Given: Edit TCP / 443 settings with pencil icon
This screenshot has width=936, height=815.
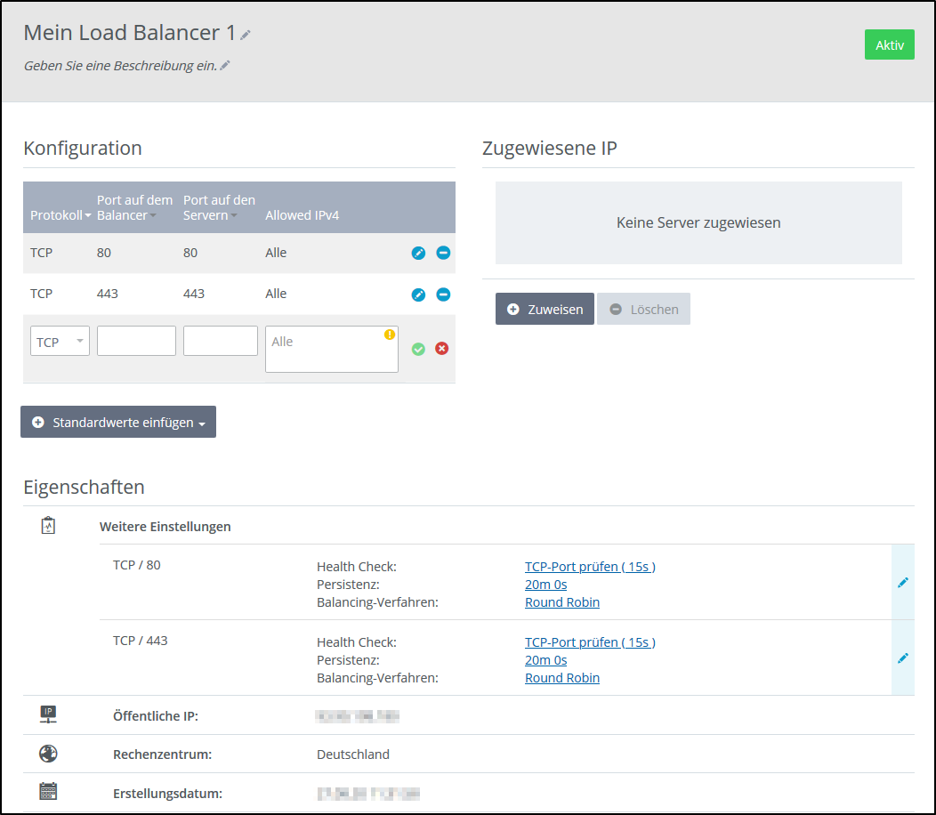Looking at the screenshot, I should pos(902,658).
